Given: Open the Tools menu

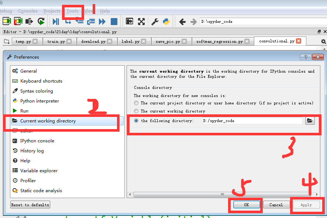Looking at the screenshot, I should (72, 11).
